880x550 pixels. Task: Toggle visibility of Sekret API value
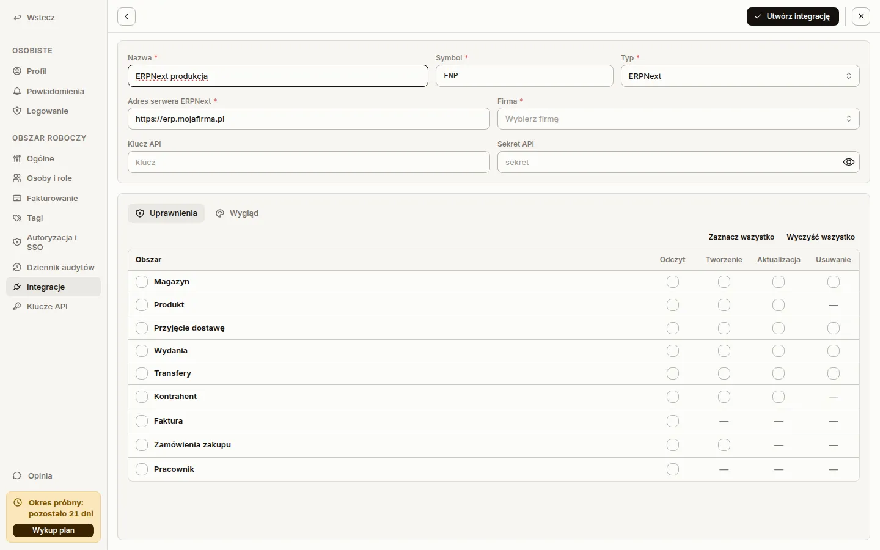tap(848, 162)
